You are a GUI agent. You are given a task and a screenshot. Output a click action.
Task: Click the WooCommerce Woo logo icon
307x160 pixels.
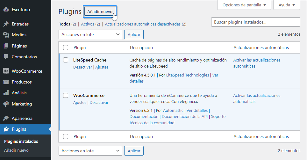coord(6,71)
